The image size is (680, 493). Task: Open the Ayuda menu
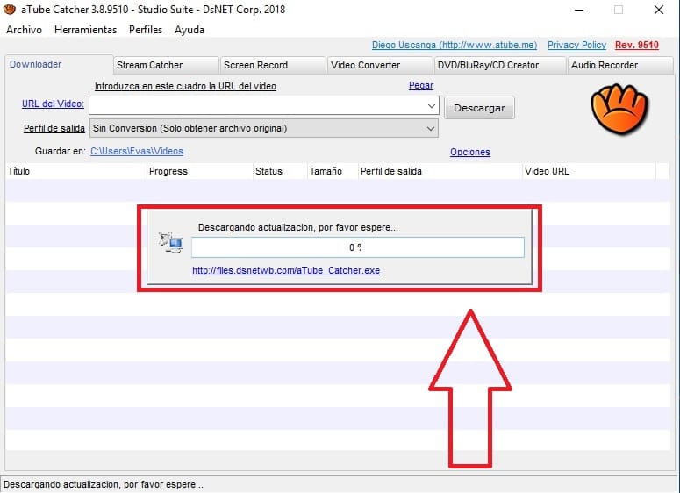pyautogui.click(x=190, y=30)
